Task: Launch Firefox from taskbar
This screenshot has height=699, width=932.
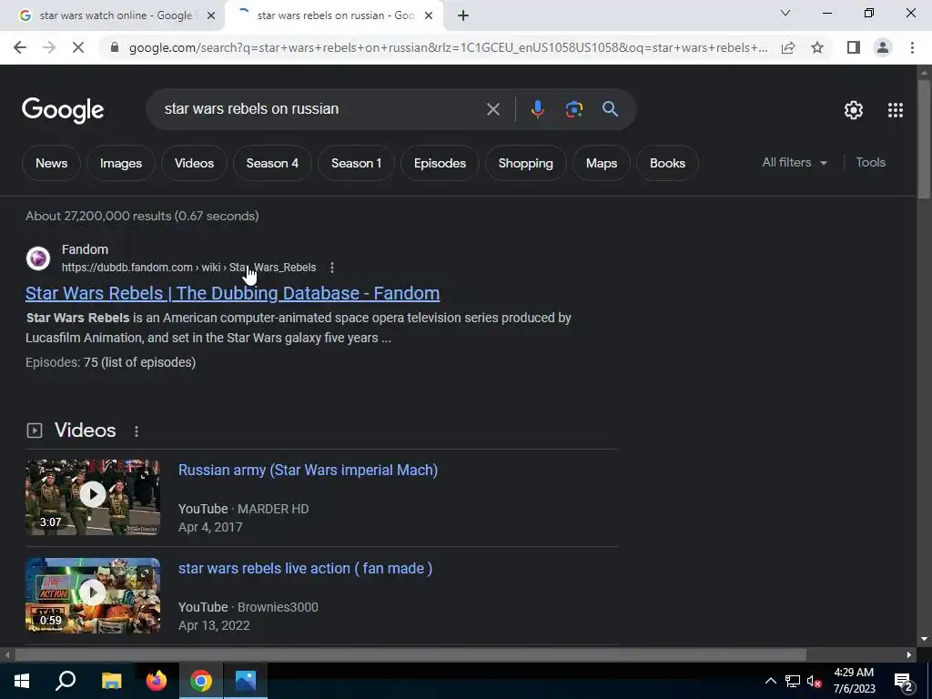Action: point(157,681)
